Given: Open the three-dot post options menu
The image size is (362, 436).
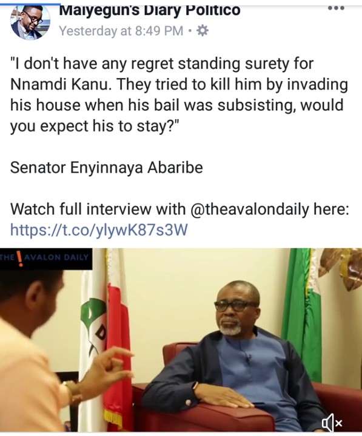Looking at the screenshot, I should [x=337, y=8].
